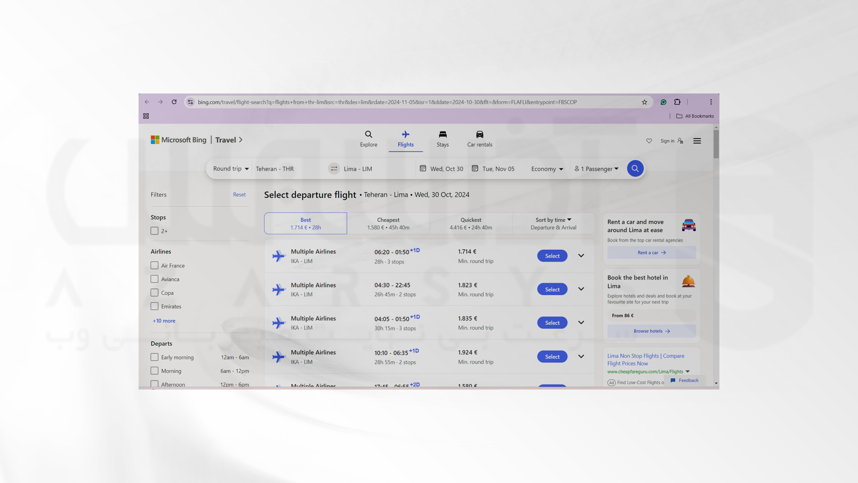Expand details of the 04:30 - 22:45 flight
The image size is (858, 483).
click(x=581, y=289)
